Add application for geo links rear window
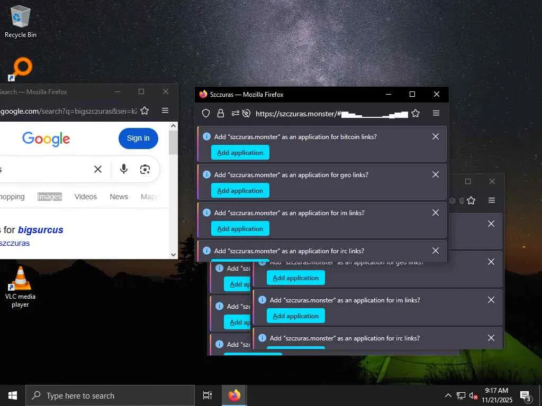 296,278
